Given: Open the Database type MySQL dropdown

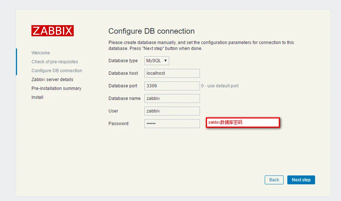Looking at the screenshot, I should point(157,61).
